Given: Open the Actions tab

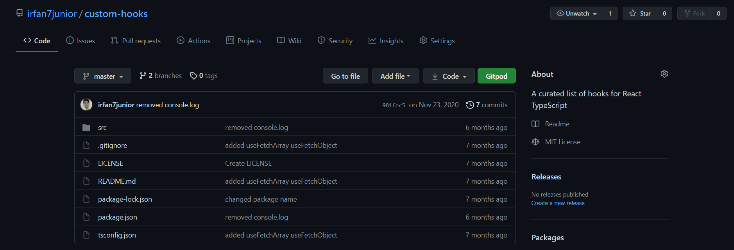Looking at the screenshot, I should pos(193,41).
